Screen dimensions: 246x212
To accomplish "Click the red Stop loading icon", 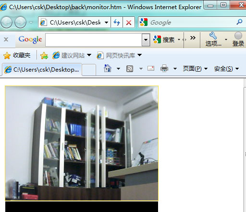I will [x=129, y=22].
